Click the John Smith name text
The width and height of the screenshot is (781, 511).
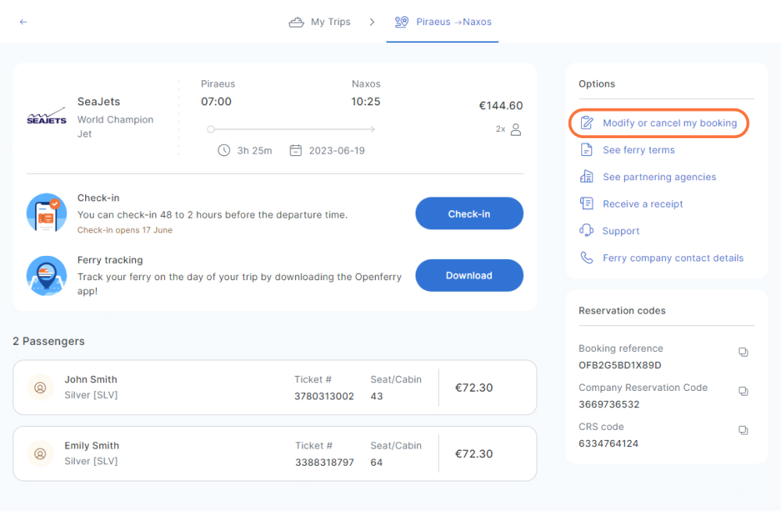(x=91, y=379)
